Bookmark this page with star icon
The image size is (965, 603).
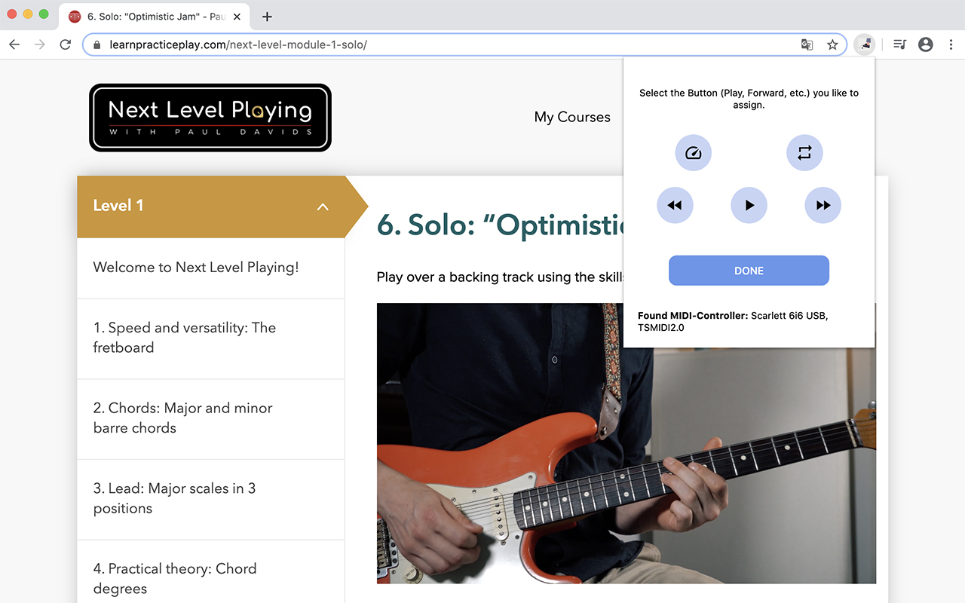832,44
